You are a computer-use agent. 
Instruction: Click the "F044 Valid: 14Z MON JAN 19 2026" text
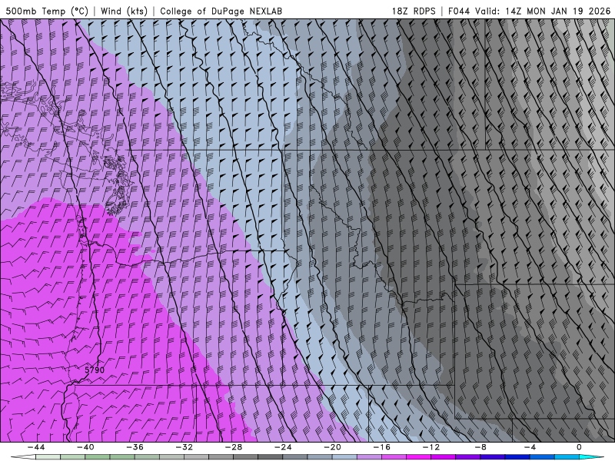coord(529,11)
